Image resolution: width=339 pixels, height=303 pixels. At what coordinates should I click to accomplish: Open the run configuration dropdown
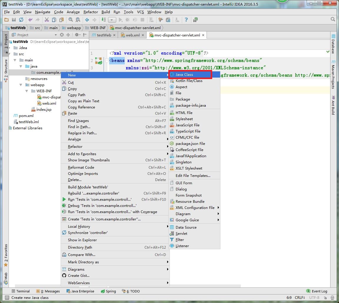[112, 20]
